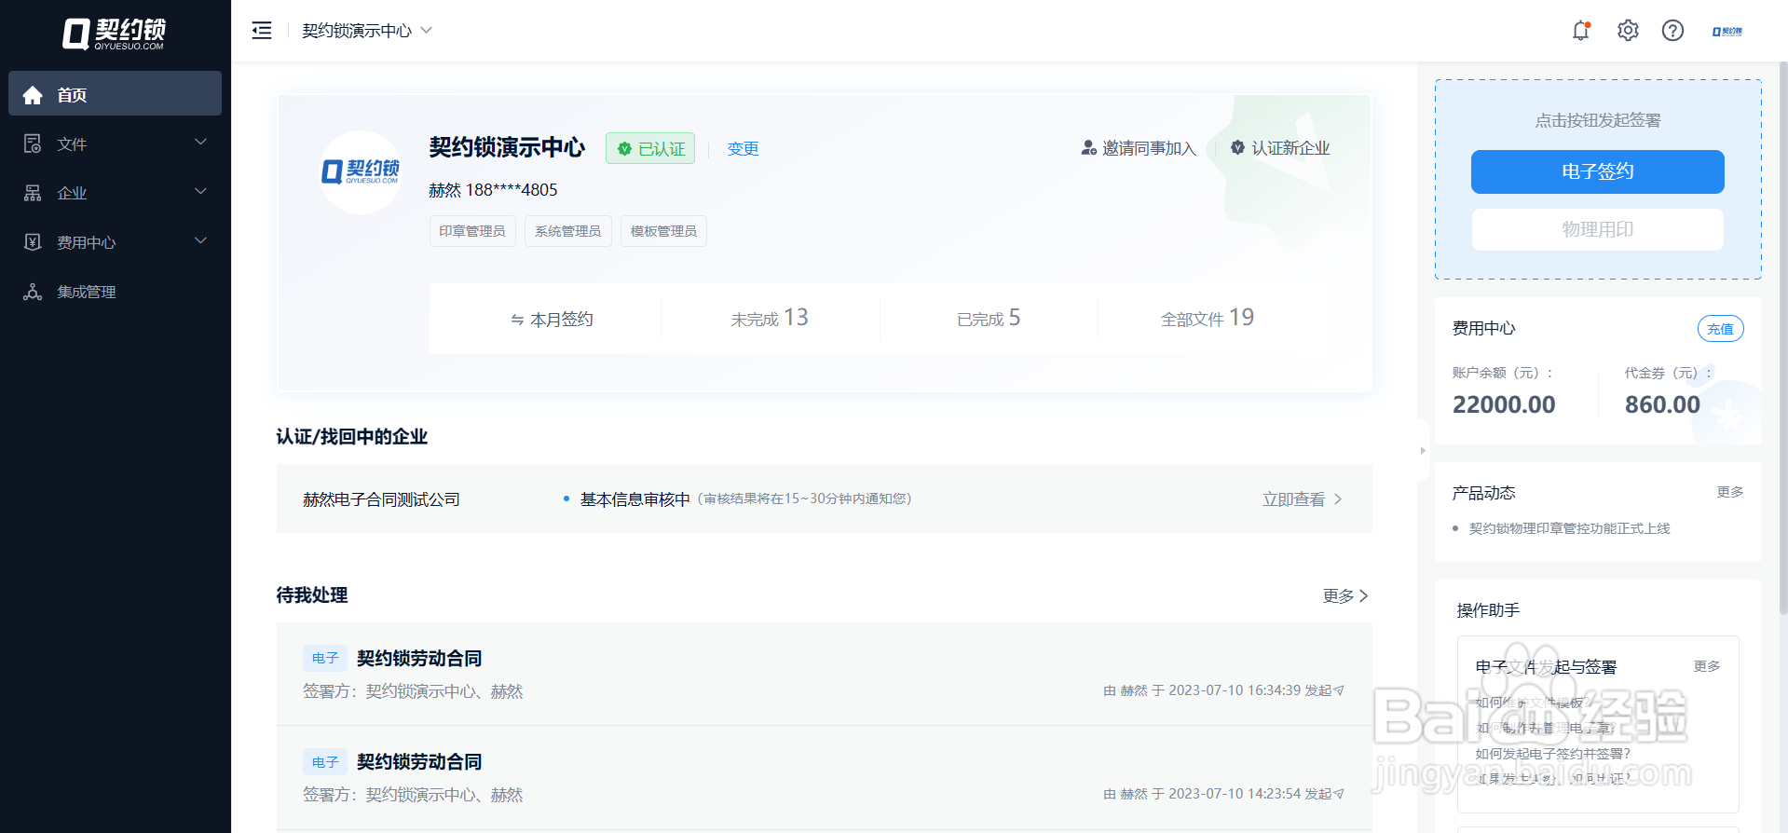Click the 模板管理员 role tag

point(663,231)
